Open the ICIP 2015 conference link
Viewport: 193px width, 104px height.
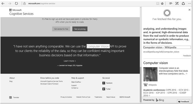pyautogui.click(x=160, y=93)
